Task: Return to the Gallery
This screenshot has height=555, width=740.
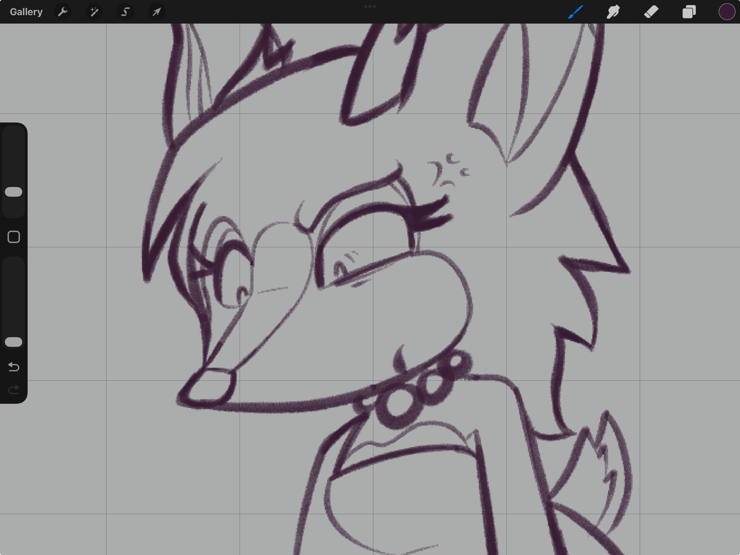Action: [26, 12]
